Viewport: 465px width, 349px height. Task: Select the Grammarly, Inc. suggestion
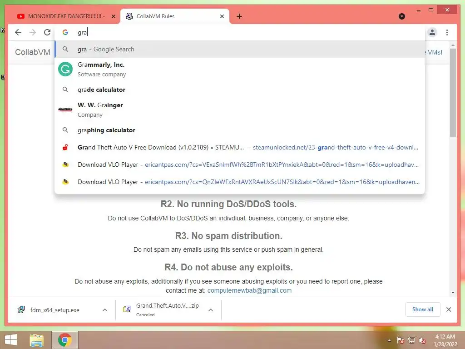(240, 70)
